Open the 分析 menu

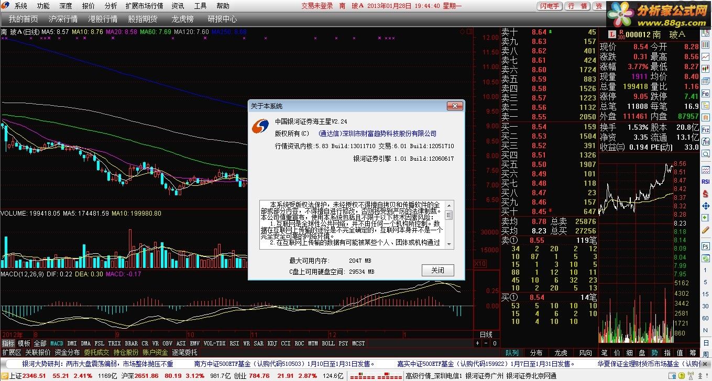click(111, 6)
